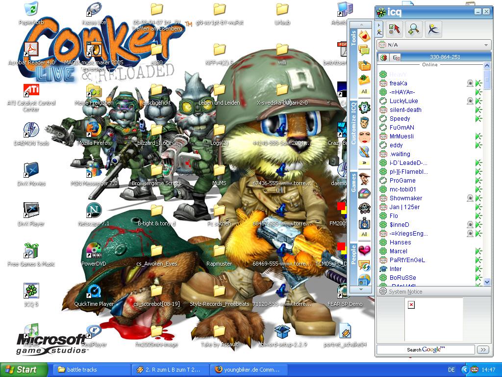502x377 pixels.
Task: Expand more Customize ICQ items with the » arrow
Action: tap(364, 163)
